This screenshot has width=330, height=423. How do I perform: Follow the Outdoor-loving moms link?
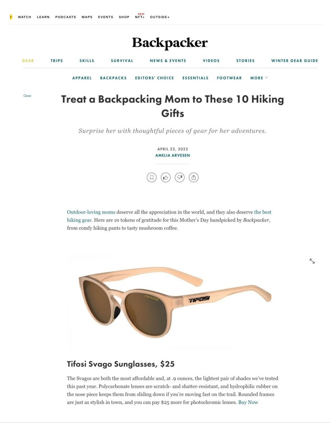(x=91, y=212)
